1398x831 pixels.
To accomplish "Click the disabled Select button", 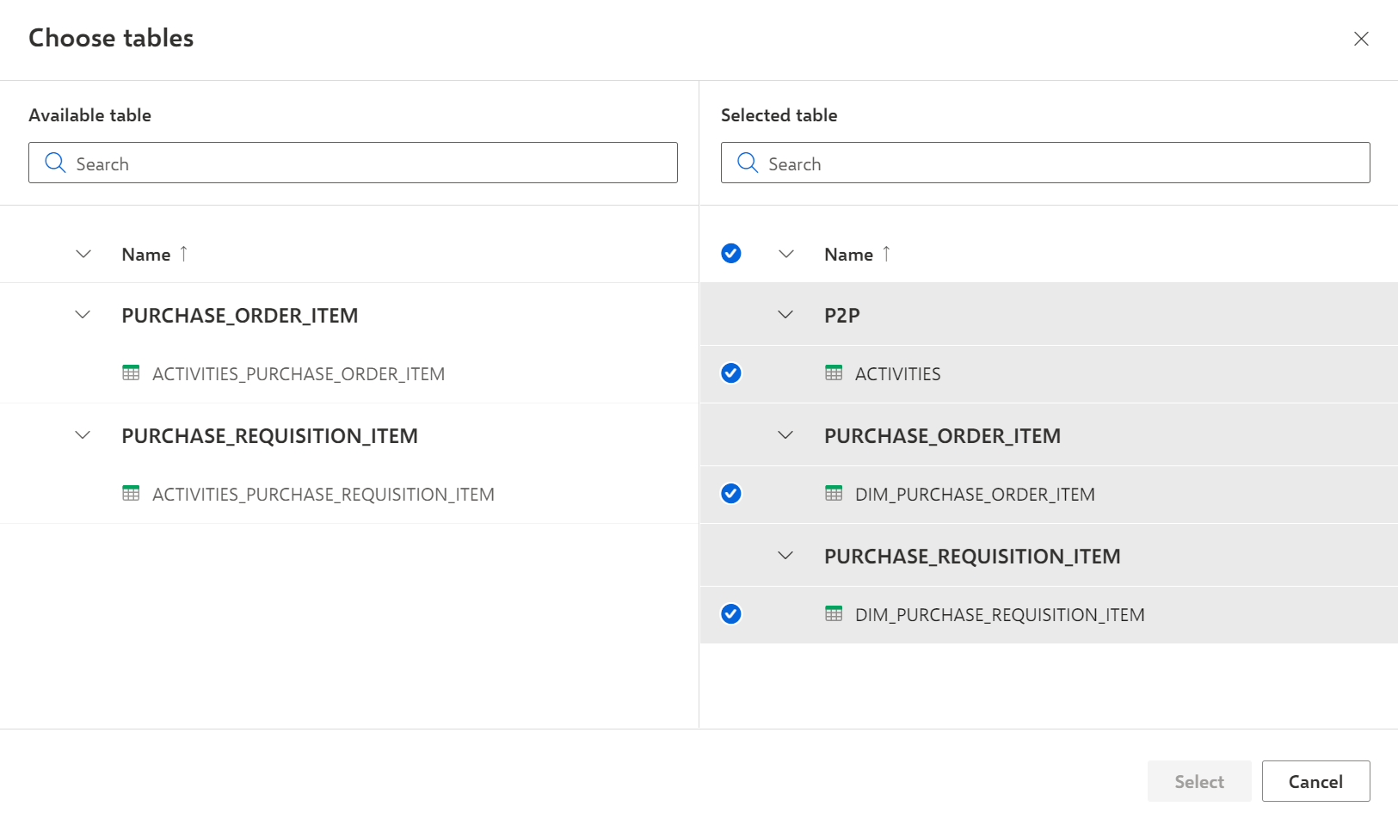I will pos(1199,781).
